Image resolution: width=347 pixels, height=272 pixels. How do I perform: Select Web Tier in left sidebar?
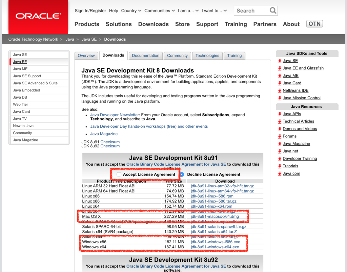click(39, 104)
